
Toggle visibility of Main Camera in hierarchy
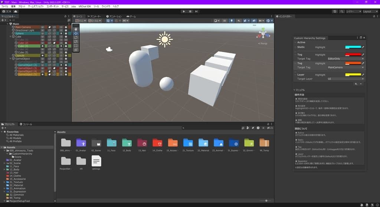pos(43,27)
